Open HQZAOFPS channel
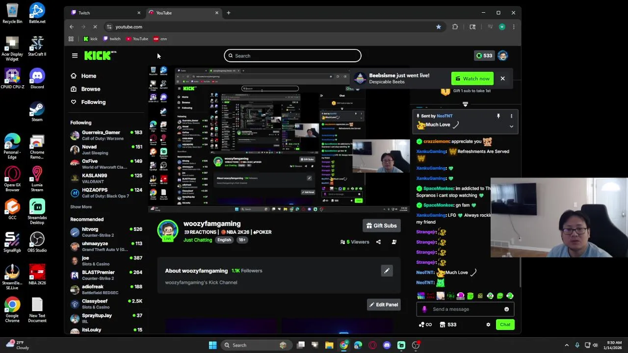The image size is (628, 353). pyautogui.click(x=106, y=193)
